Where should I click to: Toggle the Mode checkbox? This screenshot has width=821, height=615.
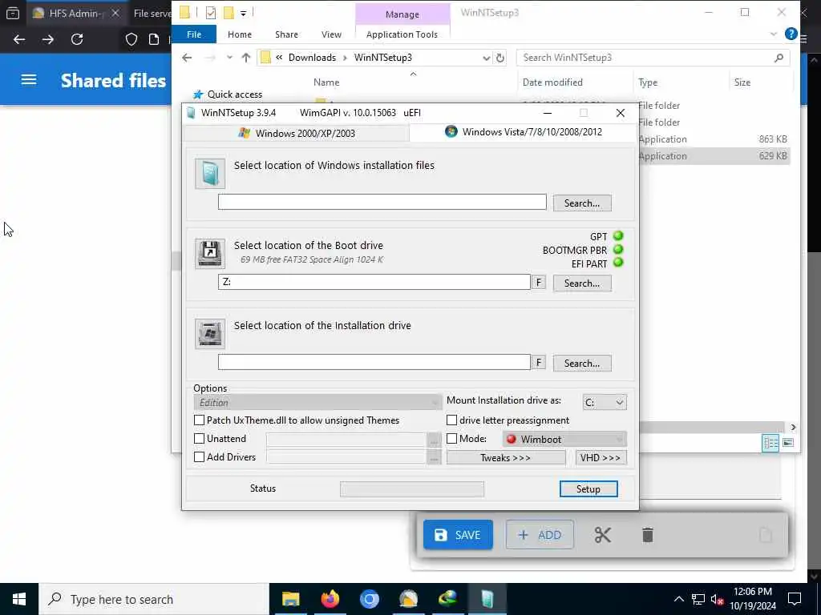[x=451, y=438]
